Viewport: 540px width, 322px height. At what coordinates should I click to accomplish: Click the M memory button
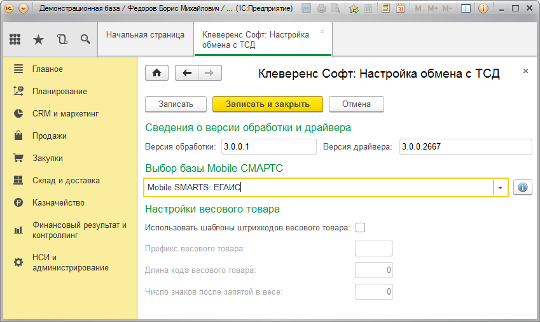pos(418,8)
